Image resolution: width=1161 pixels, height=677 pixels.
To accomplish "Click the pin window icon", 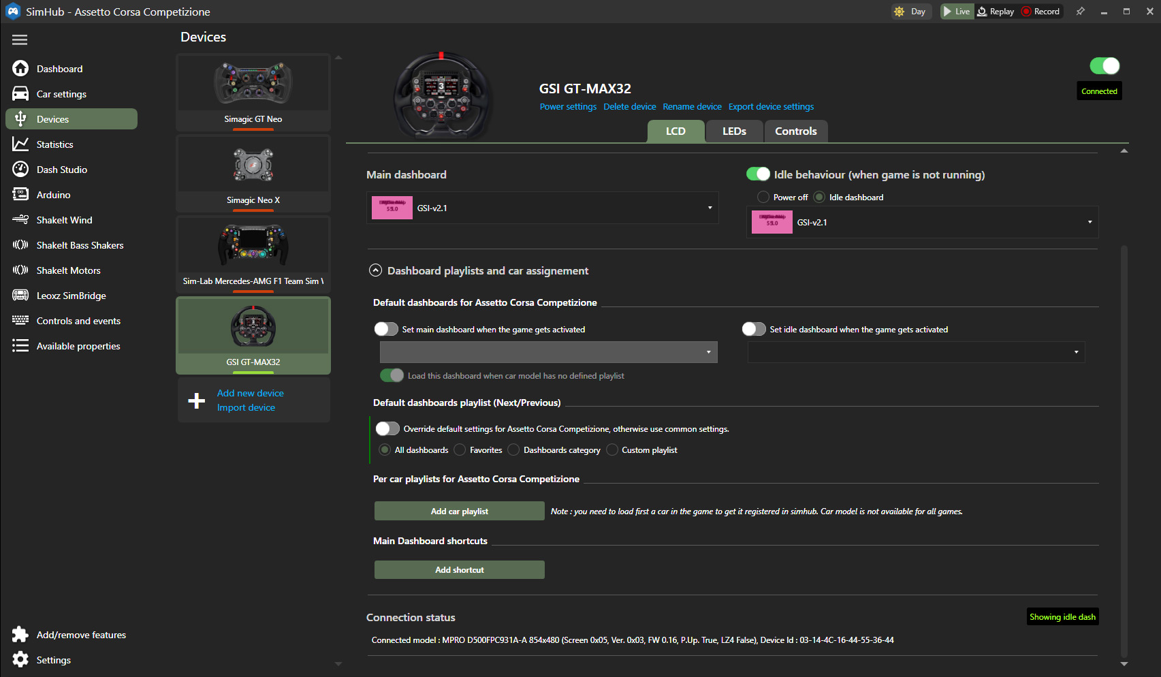I will coord(1080,12).
